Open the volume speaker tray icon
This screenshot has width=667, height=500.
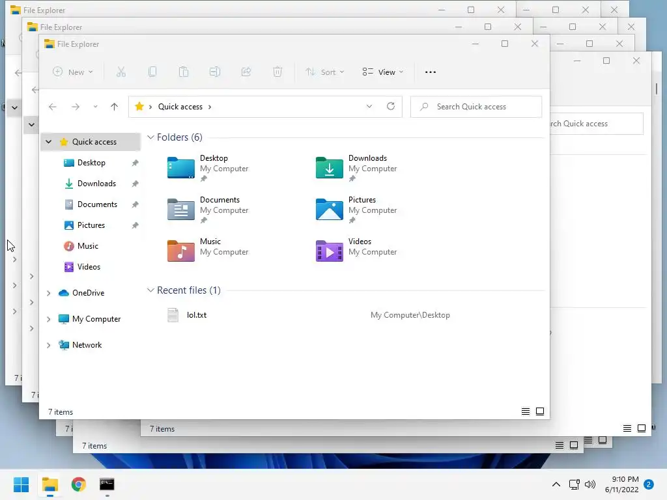(x=590, y=484)
